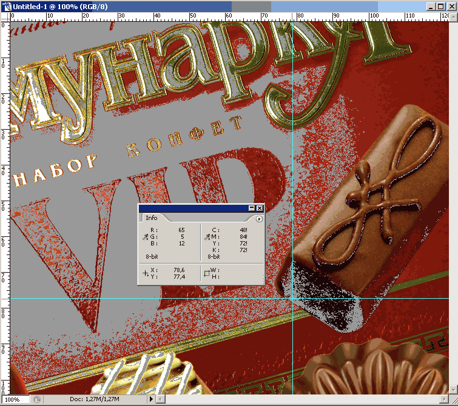458x406 pixels.
Task: Click the 8-bit label under the RGB readout
Action: pyautogui.click(x=152, y=256)
